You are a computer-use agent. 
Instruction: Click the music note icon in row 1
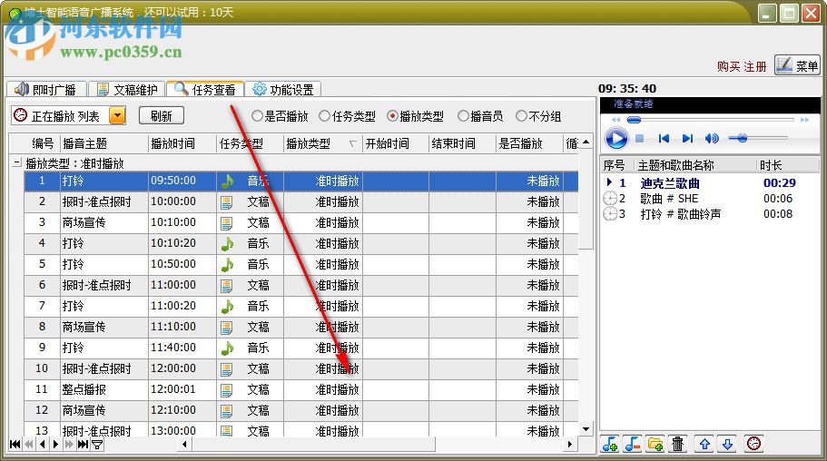pos(227,181)
